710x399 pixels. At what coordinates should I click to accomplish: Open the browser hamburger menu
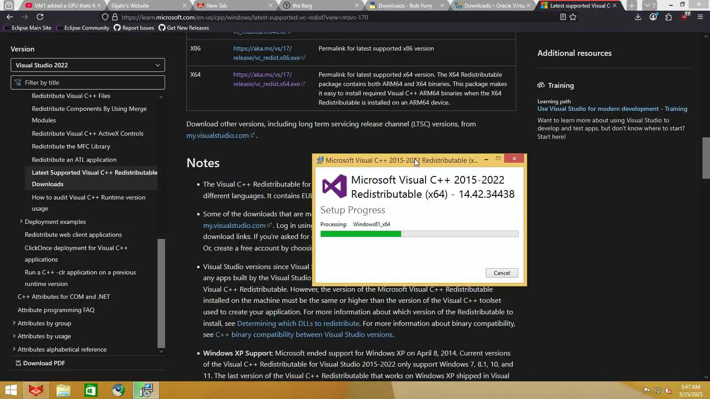point(700,17)
